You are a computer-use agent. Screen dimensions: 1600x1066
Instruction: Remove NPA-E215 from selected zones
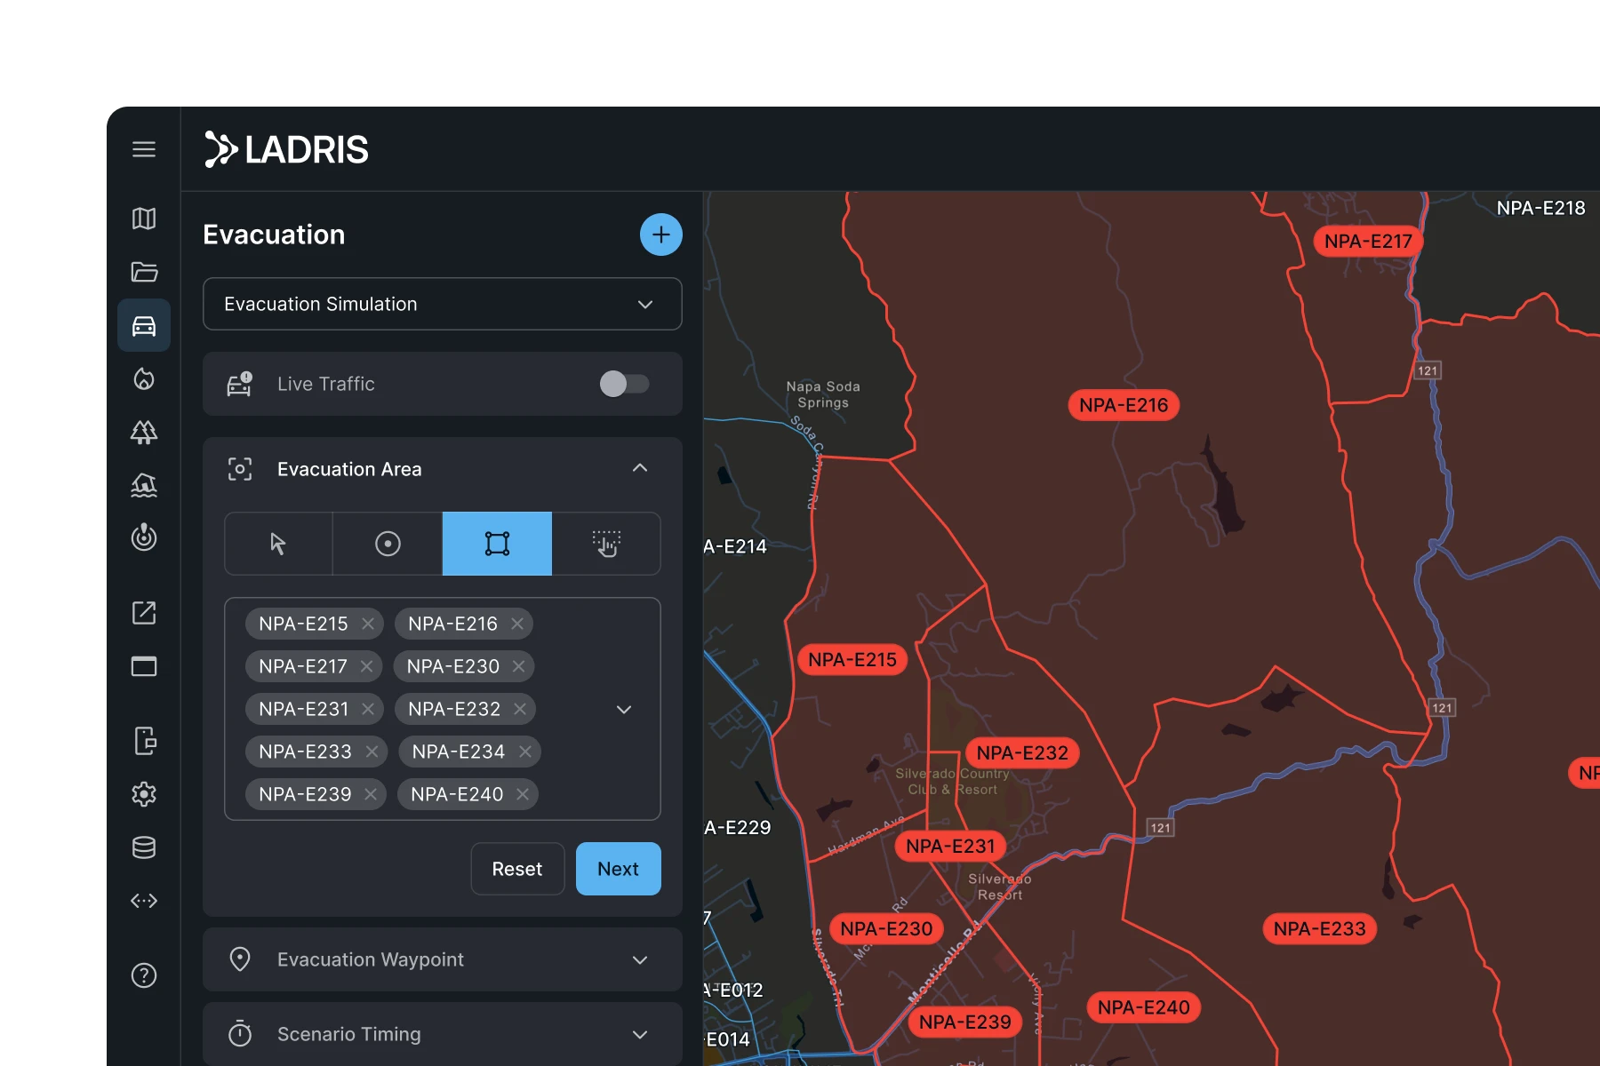pos(367,624)
